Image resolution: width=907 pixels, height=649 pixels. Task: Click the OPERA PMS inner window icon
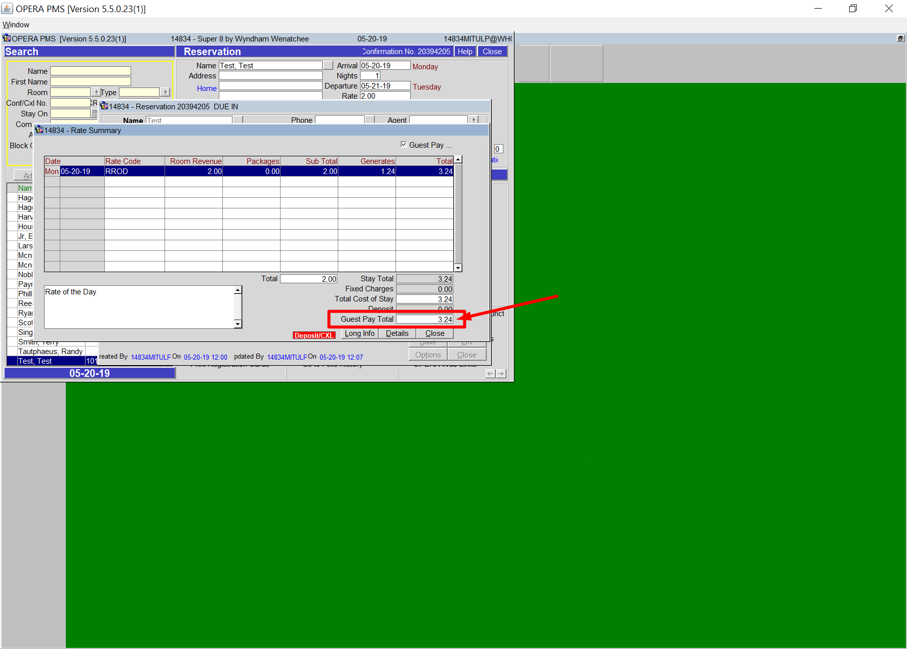[x=7, y=38]
